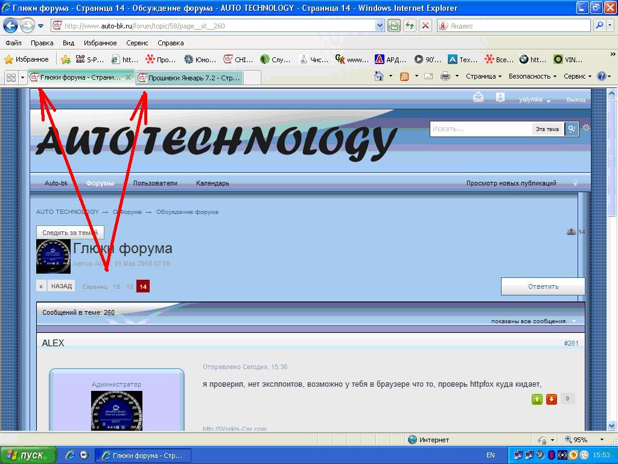Open the Безопасность dropdown menu
The width and height of the screenshot is (618, 464).
532,76
